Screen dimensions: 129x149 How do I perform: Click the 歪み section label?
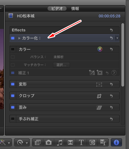click(x=23, y=107)
